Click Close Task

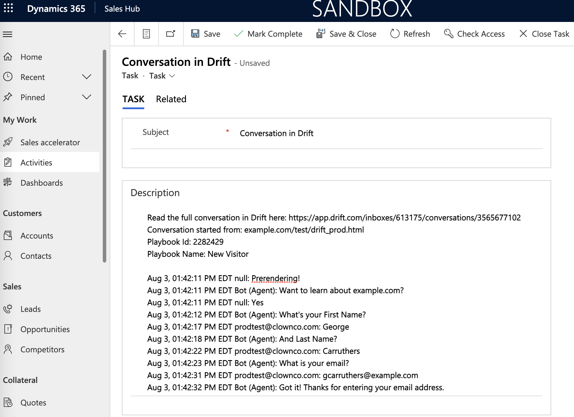pos(544,34)
